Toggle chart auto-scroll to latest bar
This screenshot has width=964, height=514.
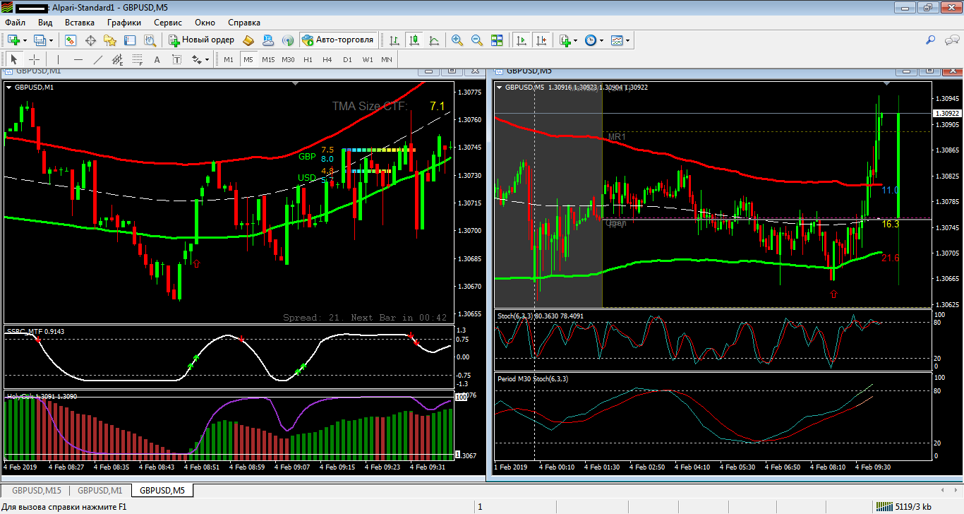pyautogui.click(x=522, y=40)
